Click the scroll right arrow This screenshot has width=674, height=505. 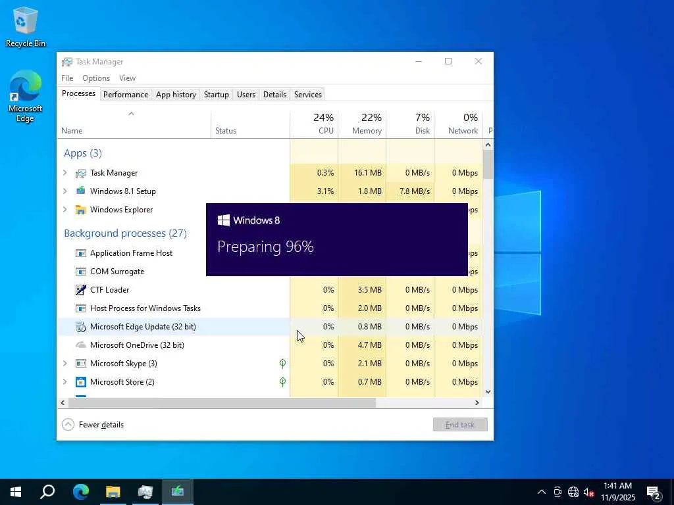pos(477,403)
